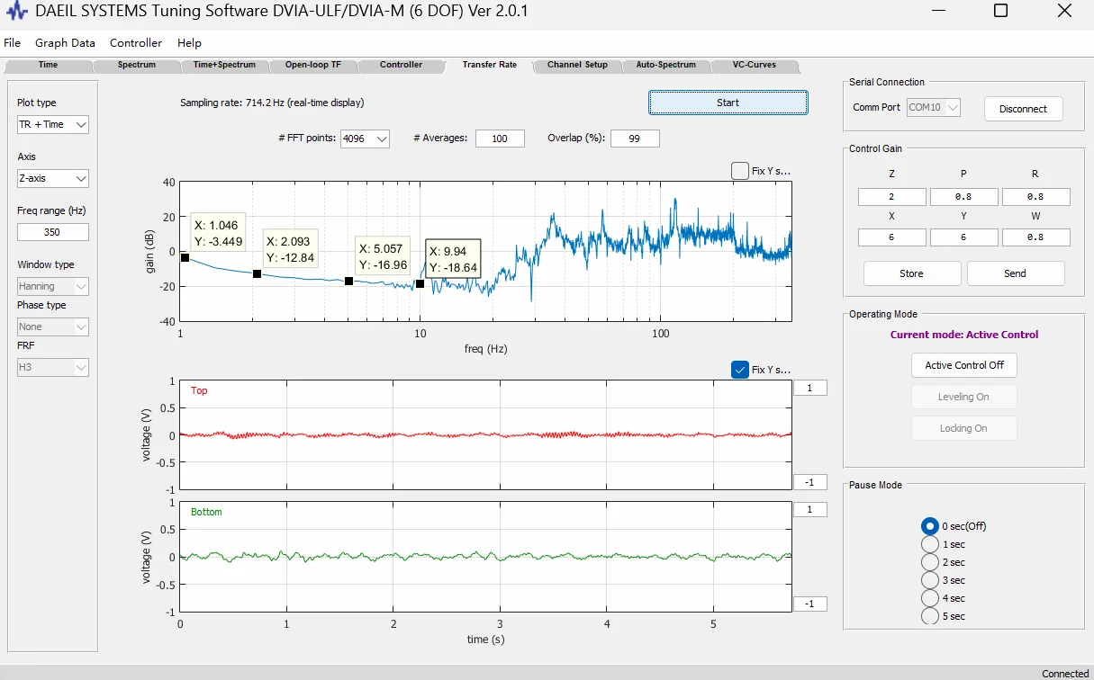Click the Averages input field
This screenshot has width=1094, height=680.
coord(500,139)
